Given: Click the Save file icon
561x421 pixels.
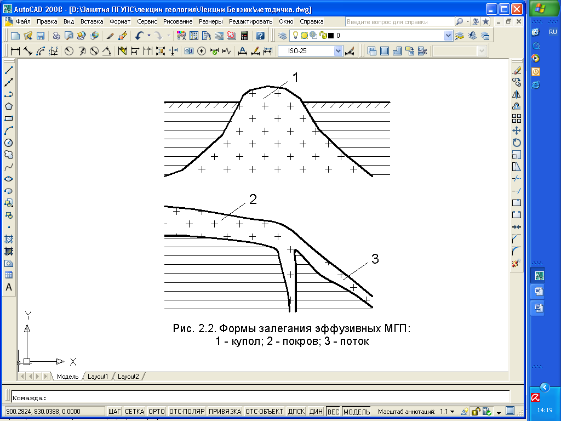Looking at the screenshot, I should [x=40, y=36].
